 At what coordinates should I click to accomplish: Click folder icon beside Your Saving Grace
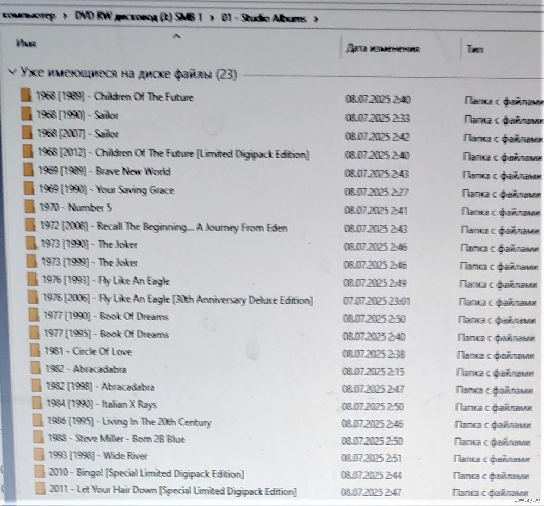point(29,188)
